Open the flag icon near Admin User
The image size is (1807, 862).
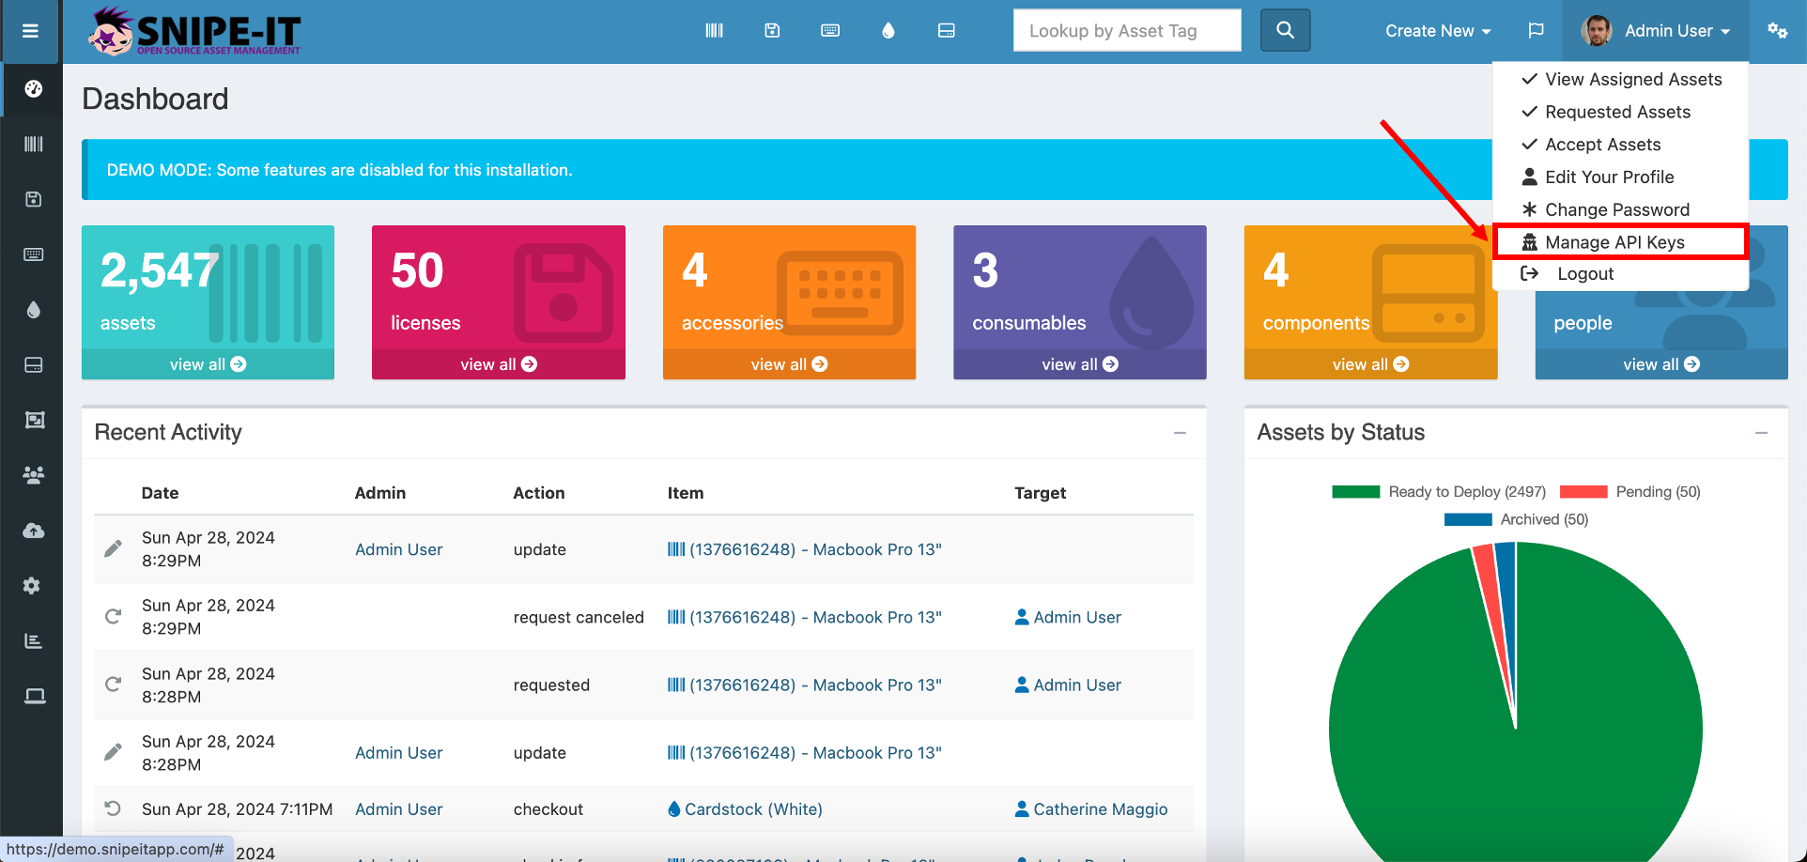coord(1536,30)
